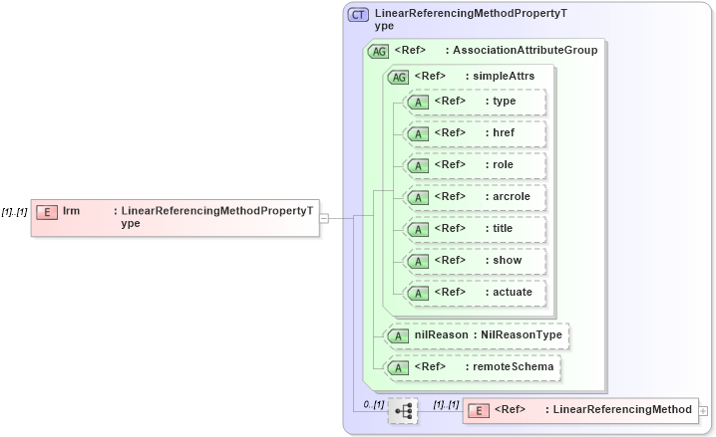
Task: Click the A icon beside remoteSchema
Action: click(398, 368)
